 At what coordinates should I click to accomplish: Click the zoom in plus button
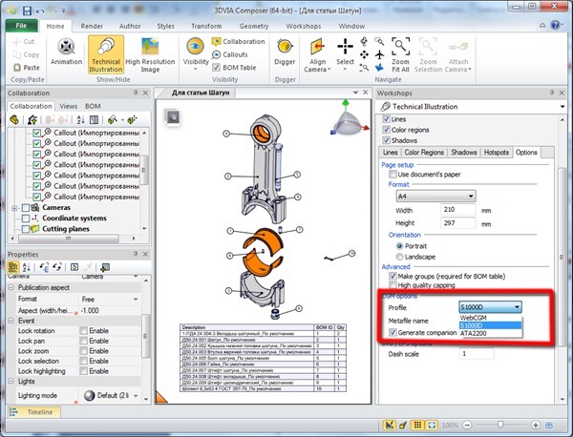click(536, 425)
